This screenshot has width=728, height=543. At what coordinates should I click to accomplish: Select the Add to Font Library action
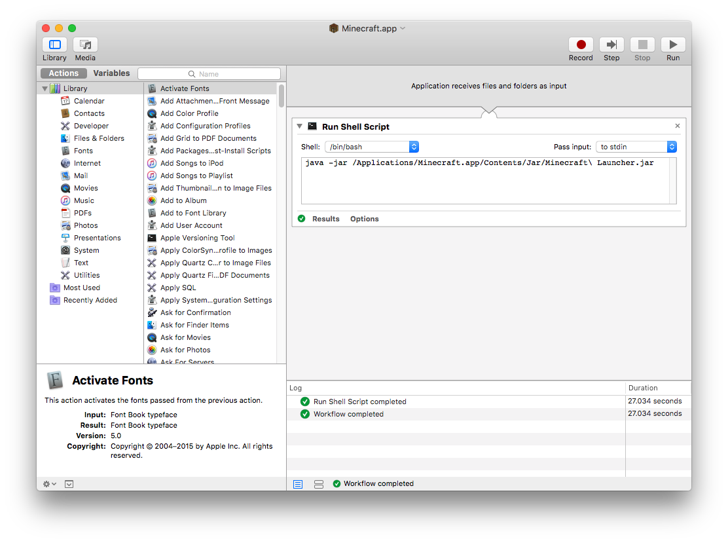tap(211, 214)
